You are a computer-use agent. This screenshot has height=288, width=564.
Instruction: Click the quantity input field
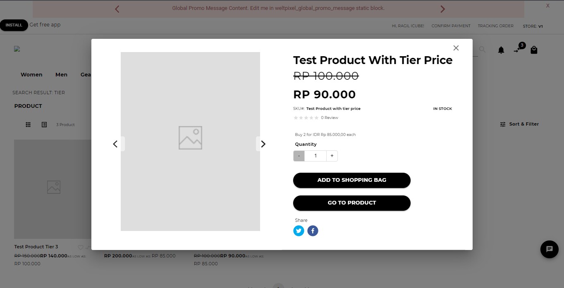(315, 156)
